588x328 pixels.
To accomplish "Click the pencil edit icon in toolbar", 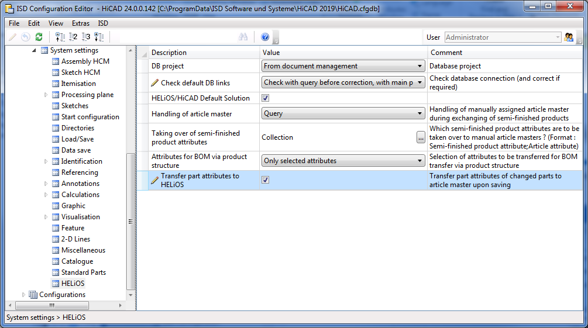I will click(x=12, y=37).
